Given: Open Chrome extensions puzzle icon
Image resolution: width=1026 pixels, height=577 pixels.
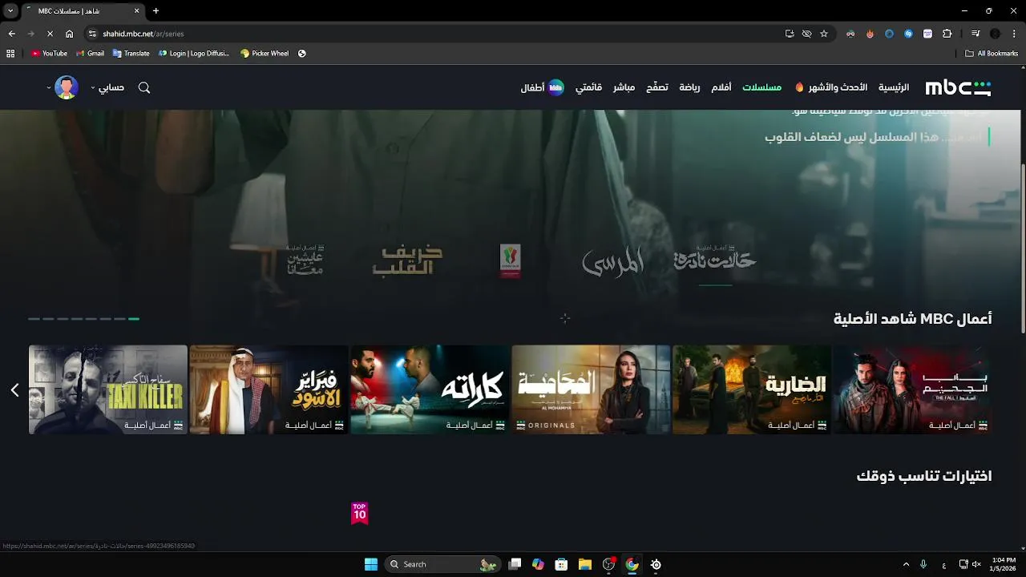Looking at the screenshot, I should (x=947, y=34).
